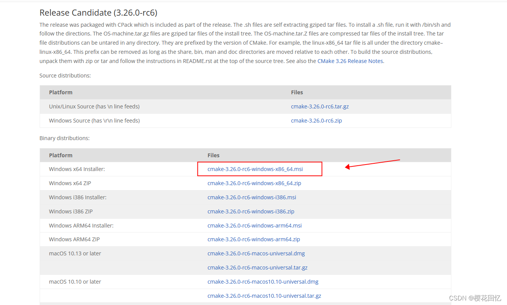Screen dimensions: 507x305
Task: Select the macOS 10.13 or later platform label
Action: click(x=75, y=253)
